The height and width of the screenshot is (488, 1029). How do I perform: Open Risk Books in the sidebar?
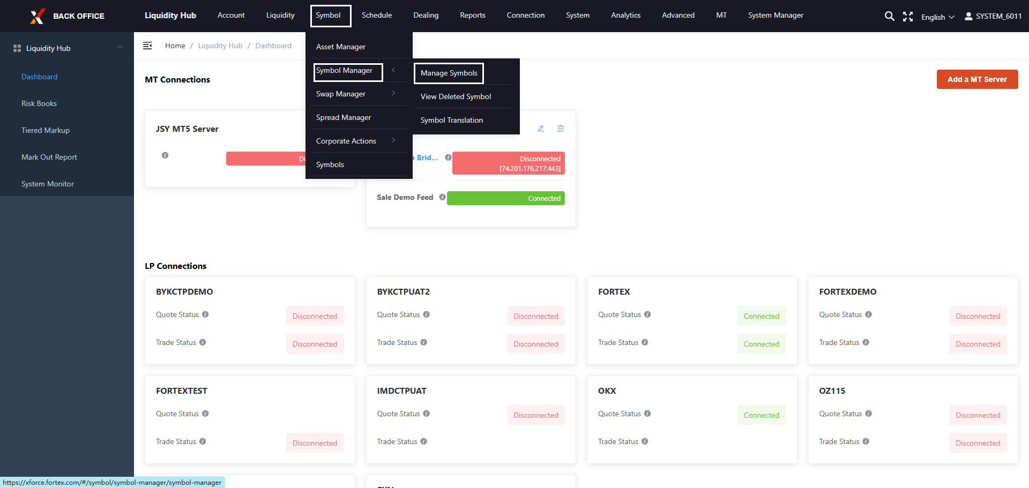39,103
